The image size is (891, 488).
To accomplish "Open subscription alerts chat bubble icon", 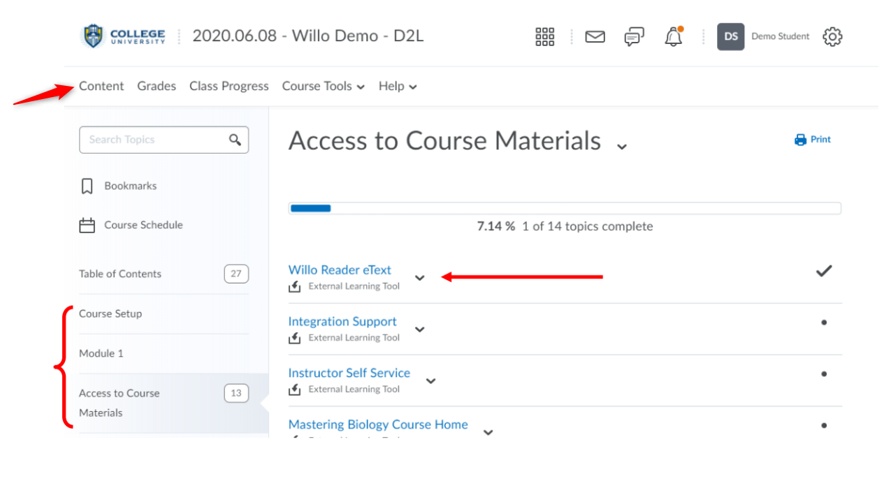I will [x=634, y=37].
